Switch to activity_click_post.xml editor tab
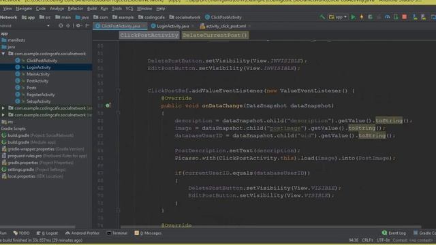The width and height of the screenshot is (436, 245). (225, 26)
